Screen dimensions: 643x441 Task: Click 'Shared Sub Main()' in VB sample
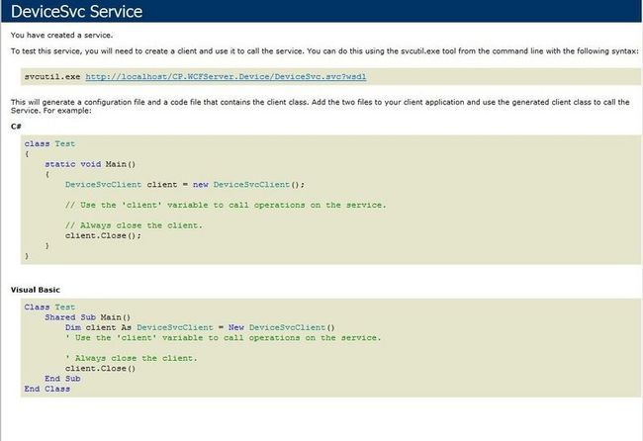(x=88, y=317)
